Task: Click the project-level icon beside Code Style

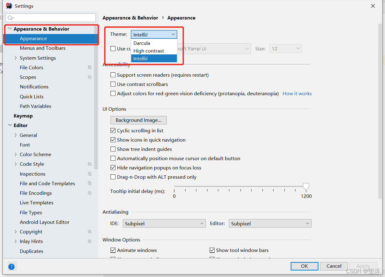Action: (x=90, y=164)
